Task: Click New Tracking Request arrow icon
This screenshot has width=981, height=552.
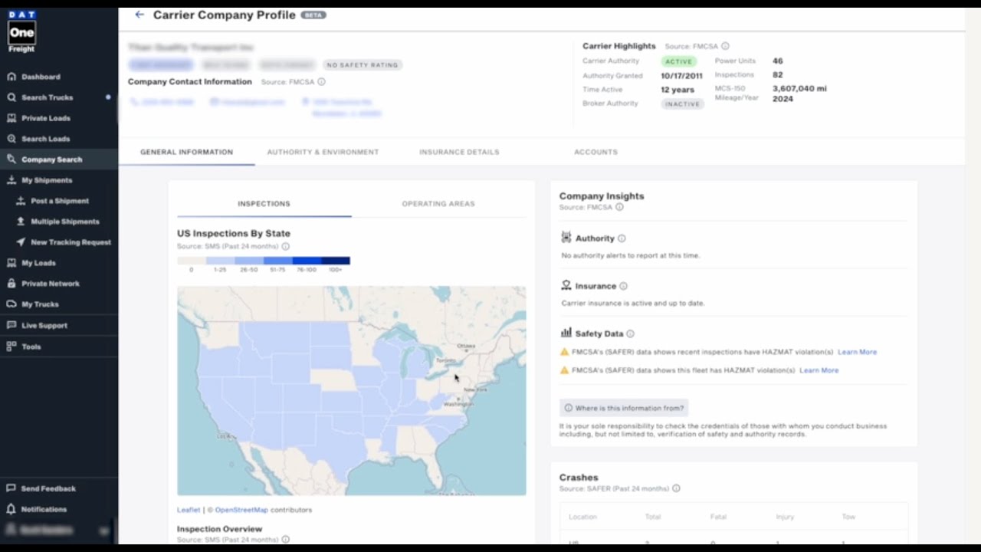Action: coord(21,242)
